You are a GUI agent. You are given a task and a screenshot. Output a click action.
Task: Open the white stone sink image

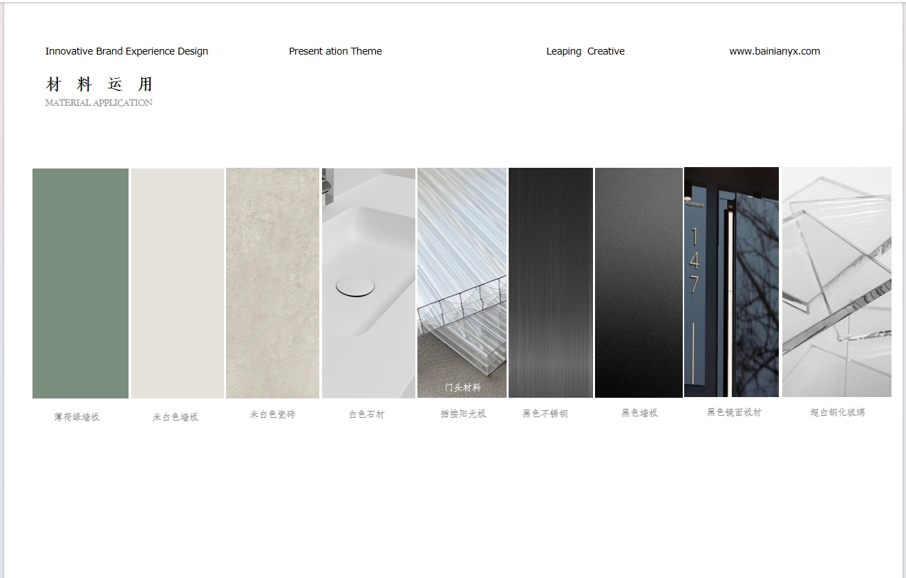pyautogui.click(x=368, y=283)
